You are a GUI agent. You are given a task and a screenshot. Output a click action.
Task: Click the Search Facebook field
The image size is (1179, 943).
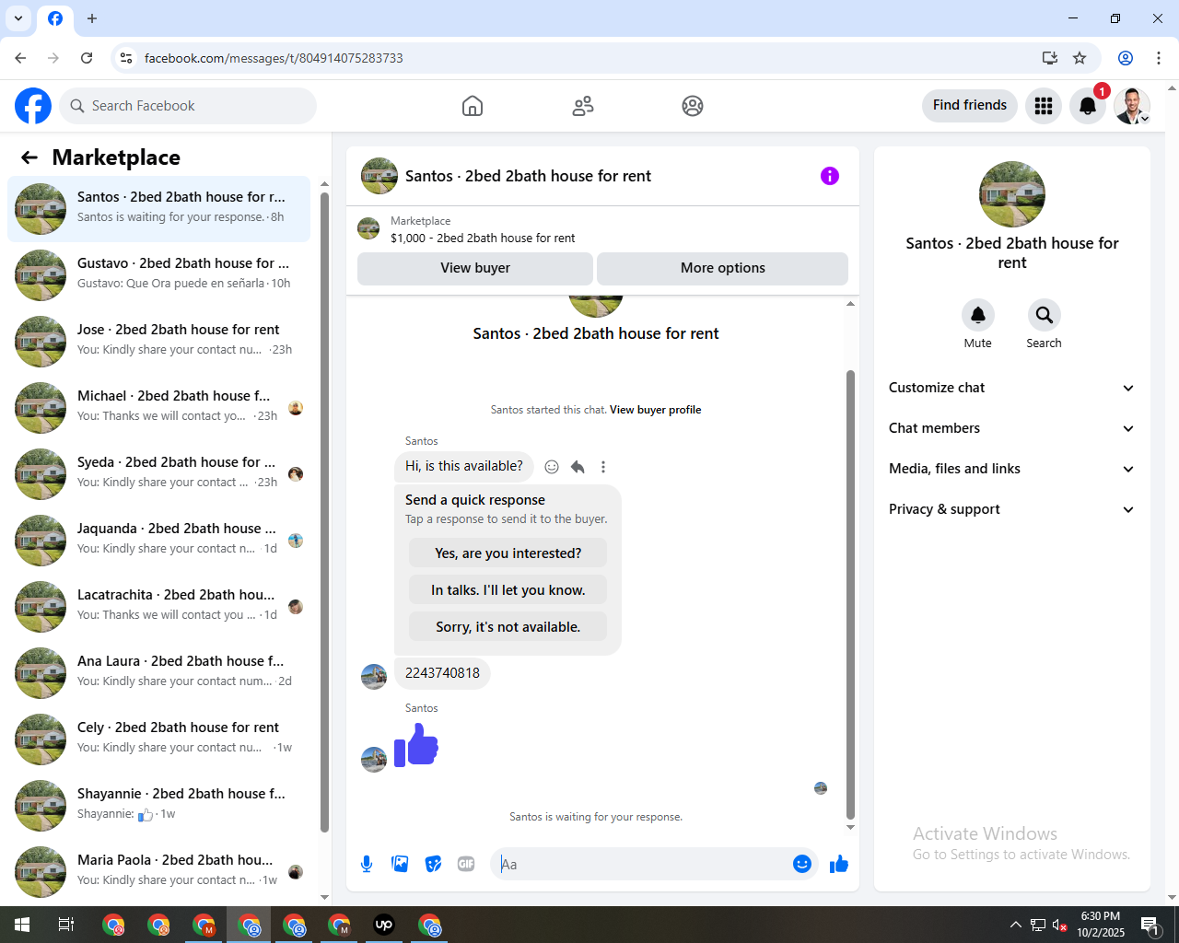click(188, 106)
